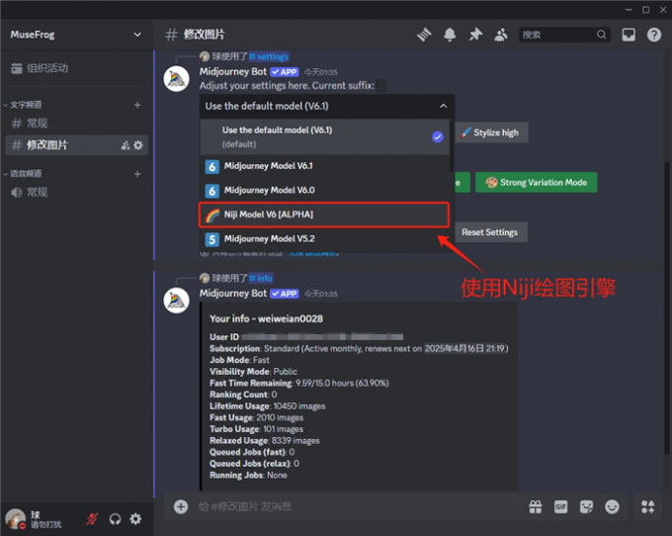672x536 pixels.
Task: Click text 'Your info - weiweian0028'
Action: (x=266, y=318)
